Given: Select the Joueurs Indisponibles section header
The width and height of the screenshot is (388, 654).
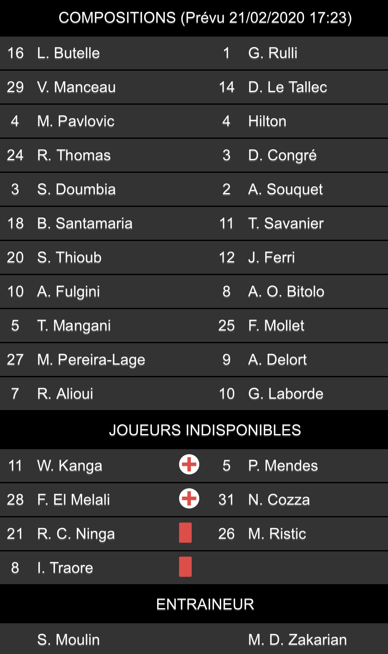Looking at the screenshot, I should pyautogui.click(x=205, y=430).
